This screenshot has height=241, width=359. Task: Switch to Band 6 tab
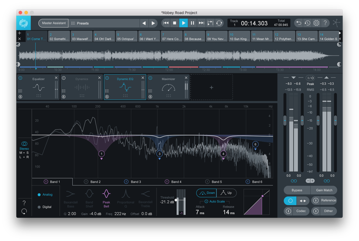(254, 181)
